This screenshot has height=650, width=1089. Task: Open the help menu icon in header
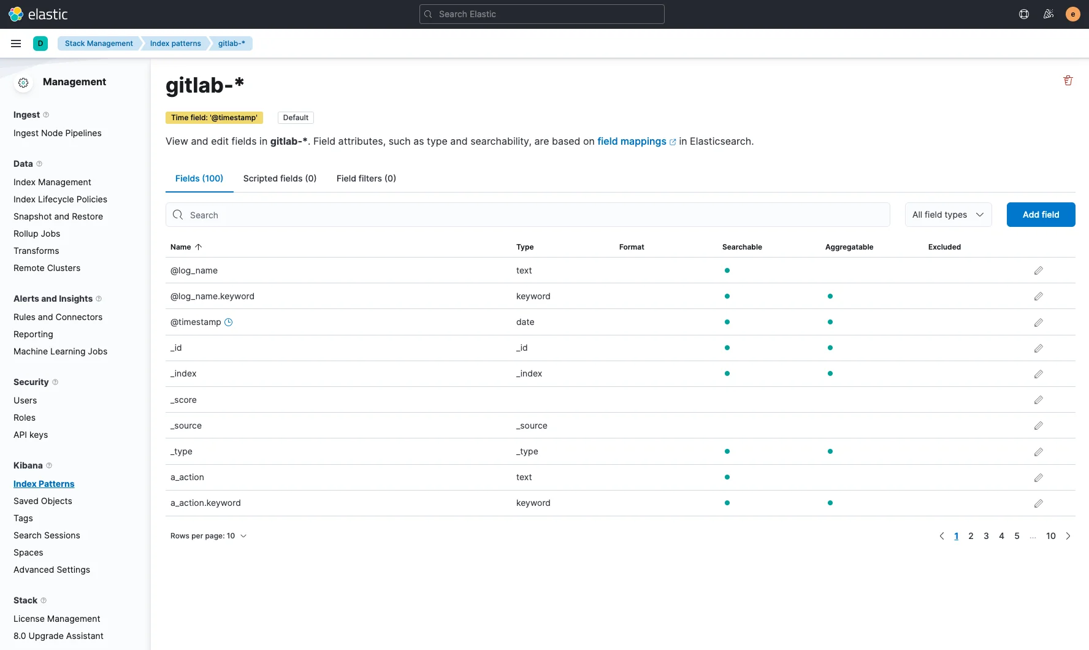click(1023, 14)
